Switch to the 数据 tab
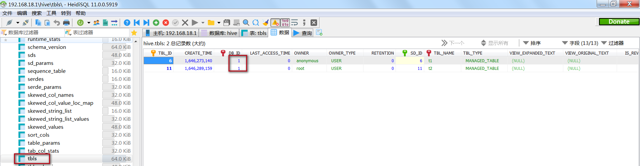This screenshot has height=166, width=640. point(280,33)
